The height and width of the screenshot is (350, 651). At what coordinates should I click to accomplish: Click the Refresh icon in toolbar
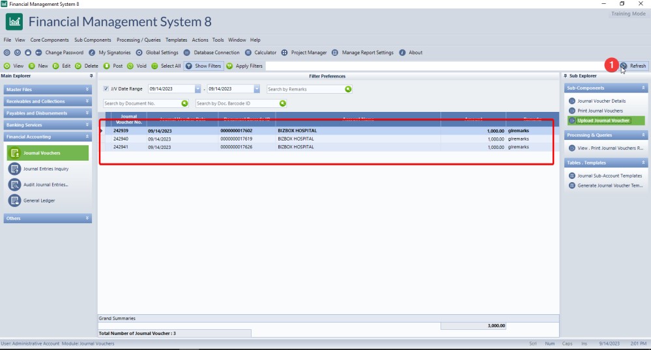(624, 66)
